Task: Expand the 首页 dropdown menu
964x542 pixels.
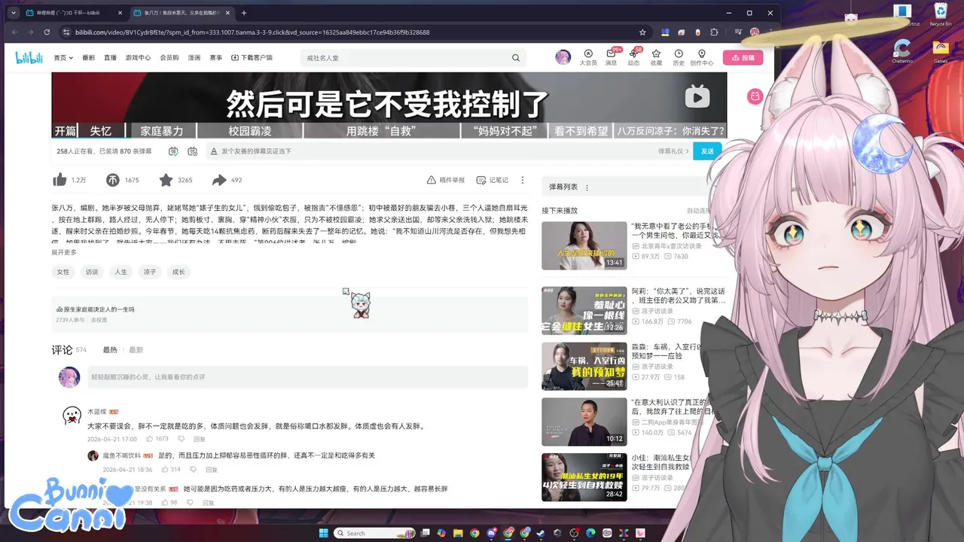Action: [x=63, y=58]
